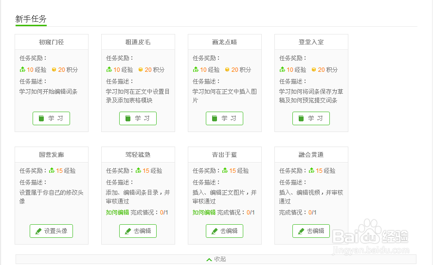Click 设置头像 button

(52, 231)
